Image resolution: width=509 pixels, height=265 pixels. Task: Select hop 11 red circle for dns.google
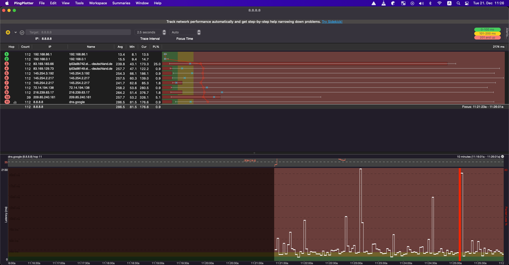point(7,102)
